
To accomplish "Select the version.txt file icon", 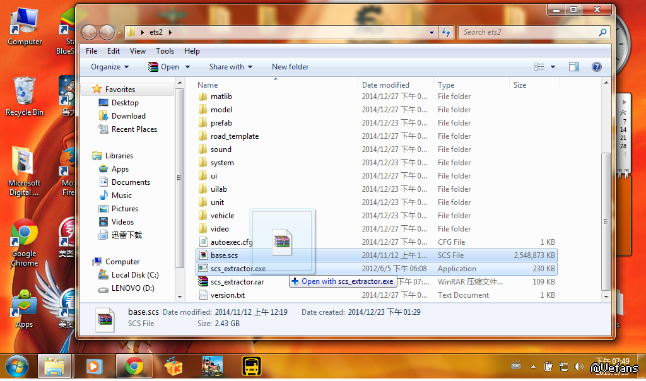I will (x=203, y=295).
